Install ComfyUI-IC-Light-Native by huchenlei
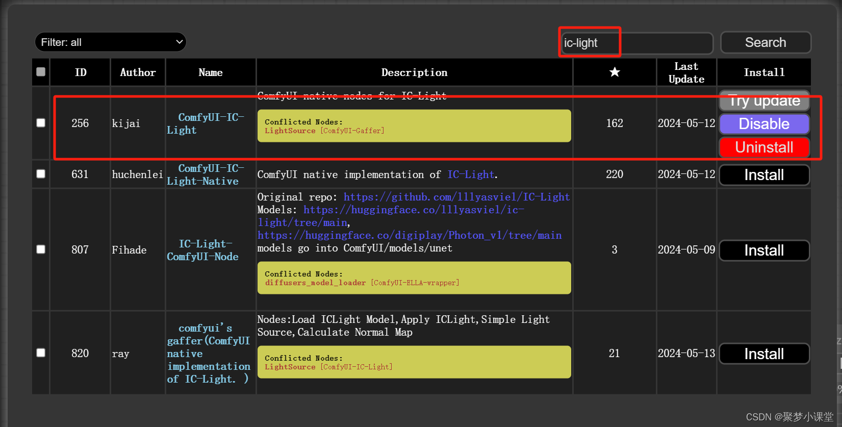Viewport: 842px width, 427px height. point(764,175)
